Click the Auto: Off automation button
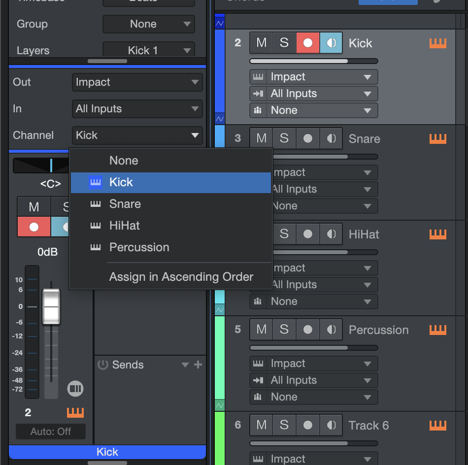This screenshot has width=468, height=465. point(51,432)
